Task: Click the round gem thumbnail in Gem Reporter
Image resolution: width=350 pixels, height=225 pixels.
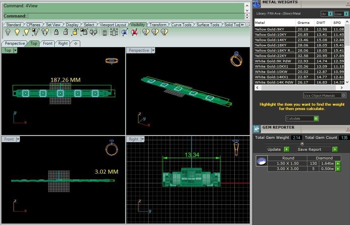Action: point(262,161)
